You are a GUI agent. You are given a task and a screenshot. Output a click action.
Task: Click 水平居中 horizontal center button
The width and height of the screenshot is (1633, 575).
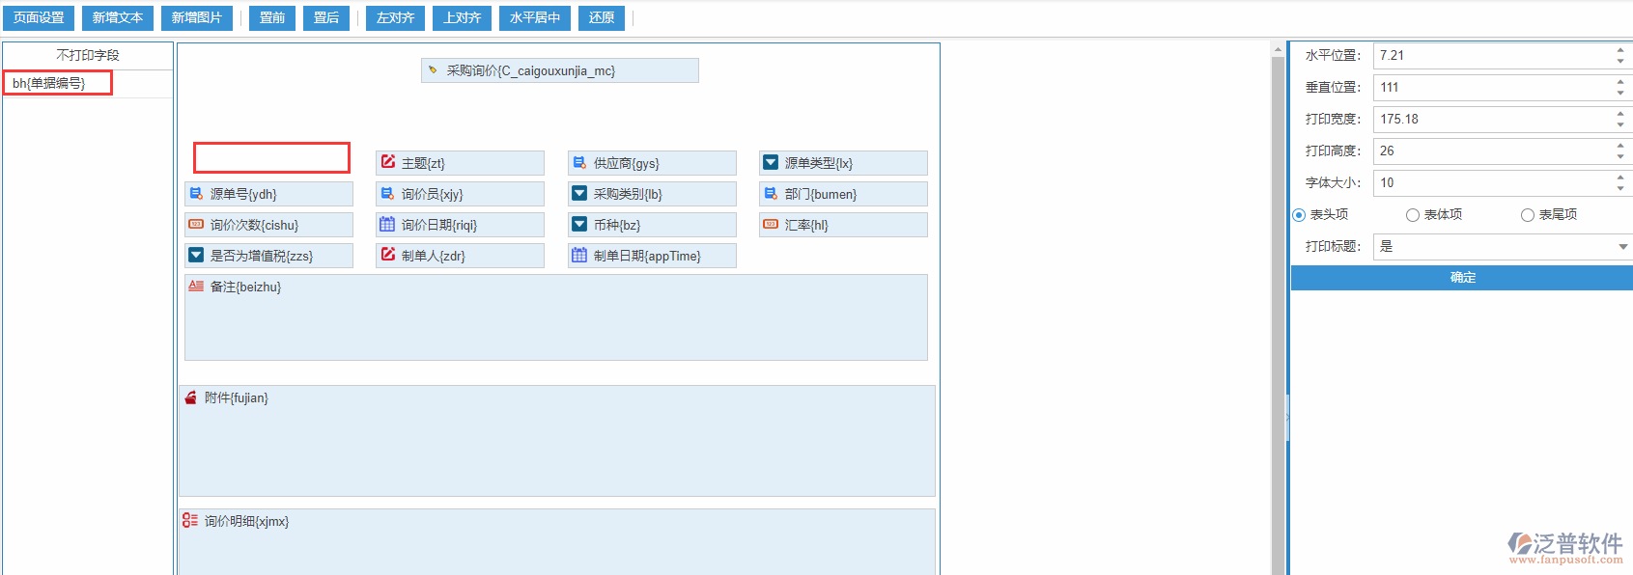[x=535, y=18]
